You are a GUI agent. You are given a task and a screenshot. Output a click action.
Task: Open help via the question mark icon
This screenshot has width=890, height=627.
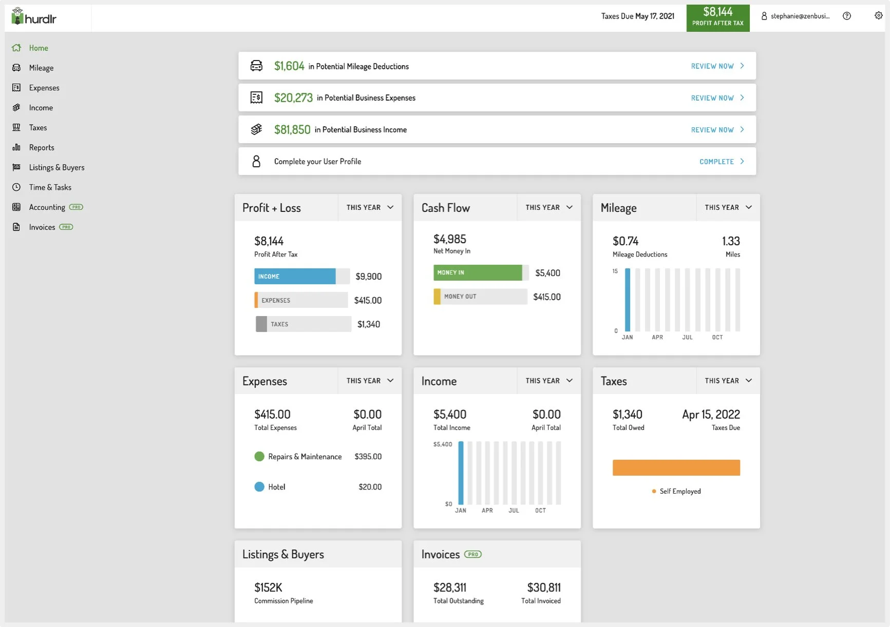coord(847,16)
